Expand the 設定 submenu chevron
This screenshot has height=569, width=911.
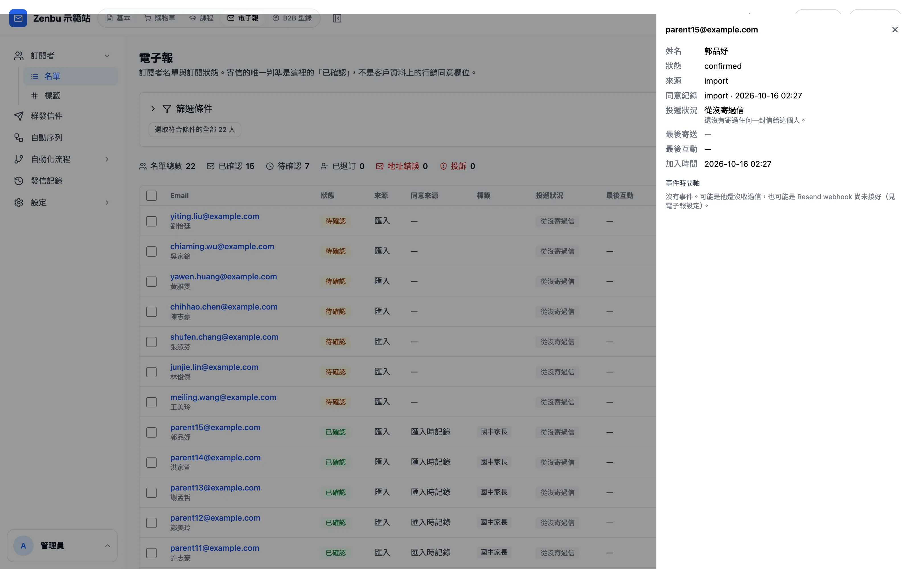pos(107,203)
